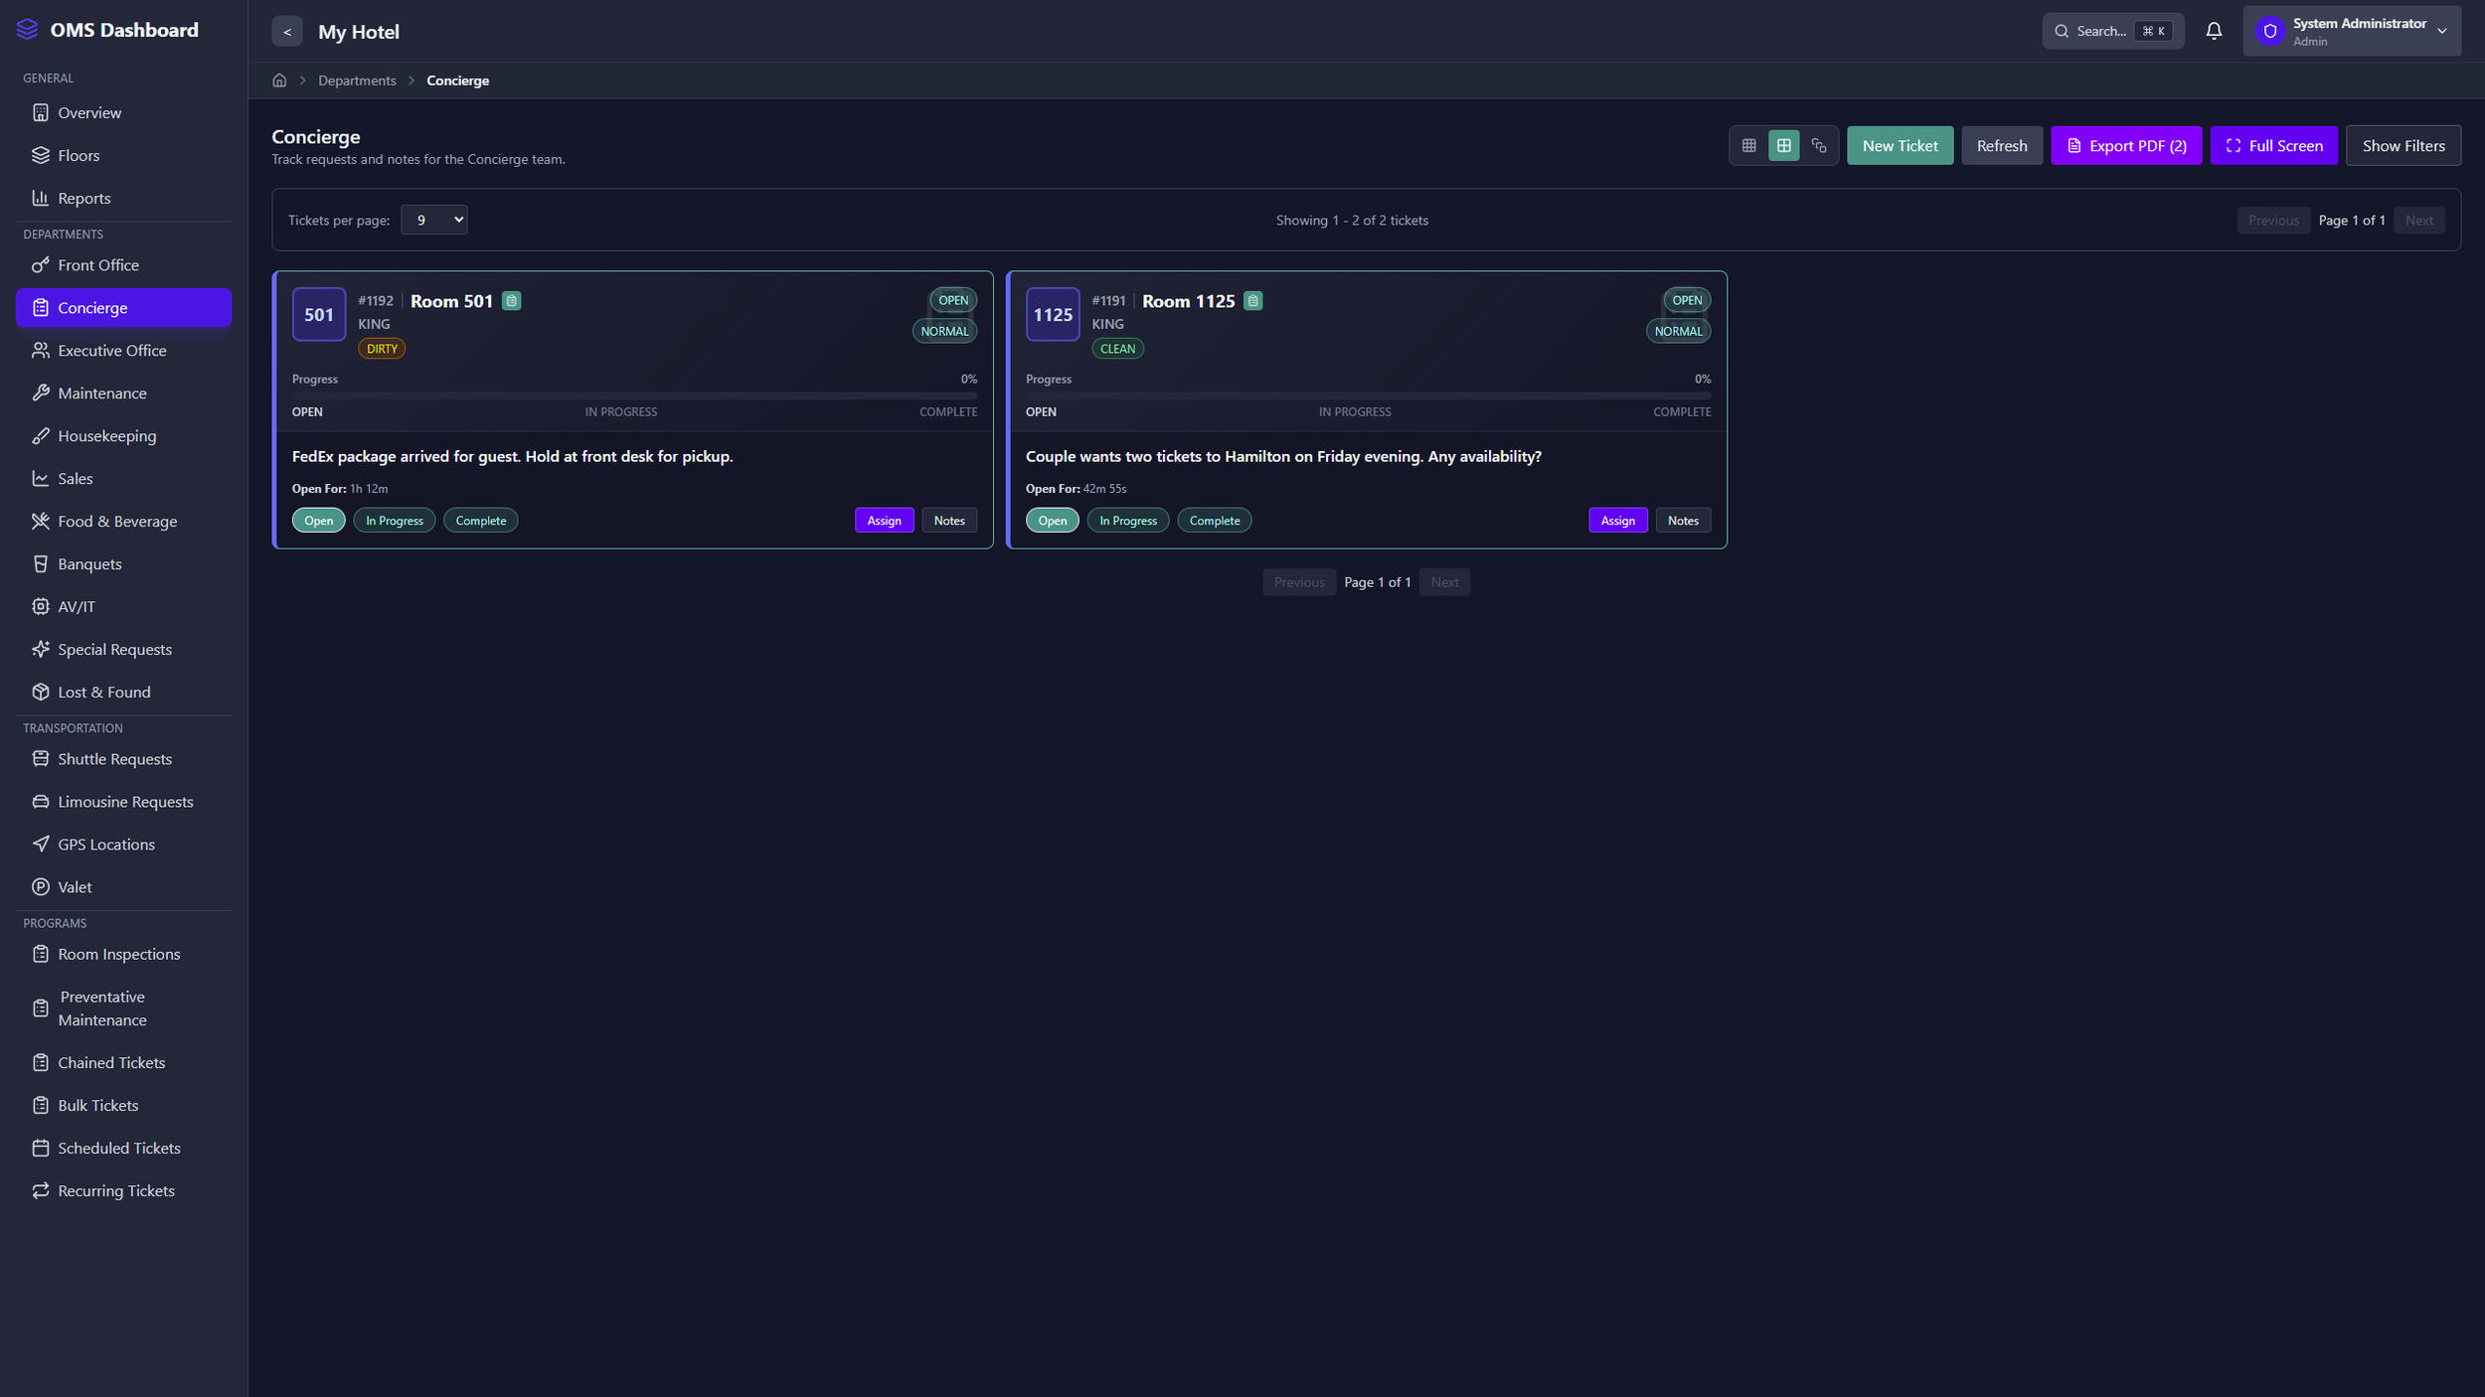Viewport: 2485px width, 1397px height.
Task: Open the Tickets per page dropdown
Action: tap(434, 220)
